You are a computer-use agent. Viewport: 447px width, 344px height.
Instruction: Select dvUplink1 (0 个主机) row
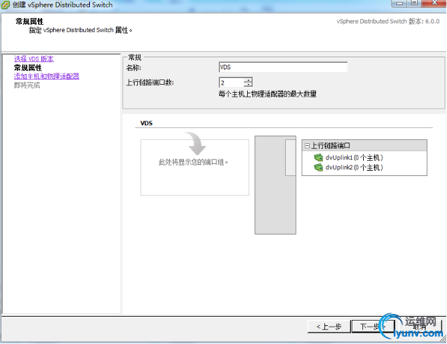pos(348,157)
